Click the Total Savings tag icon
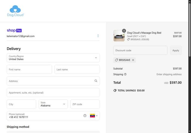 click(x=115, y=90)
